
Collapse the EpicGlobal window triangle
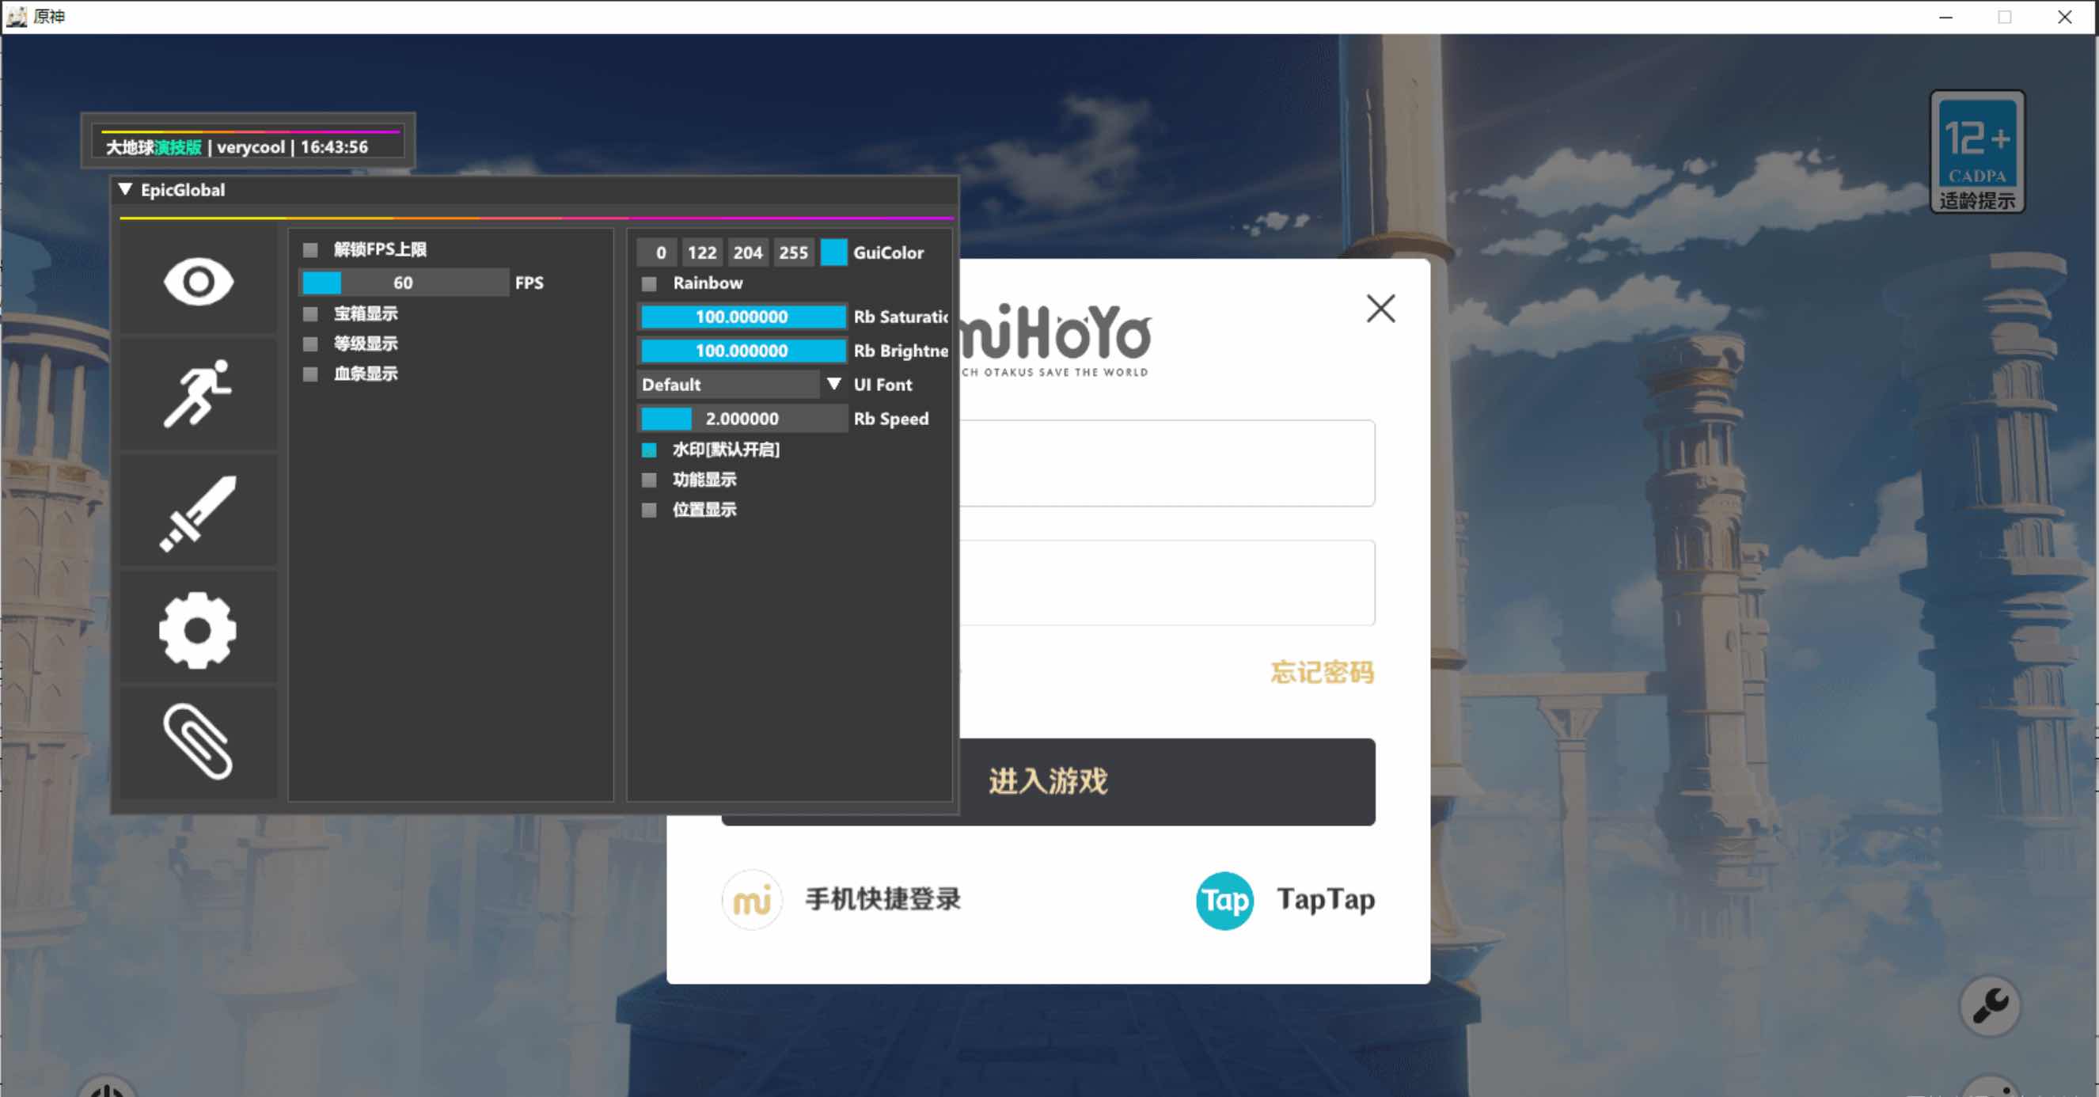126,189
